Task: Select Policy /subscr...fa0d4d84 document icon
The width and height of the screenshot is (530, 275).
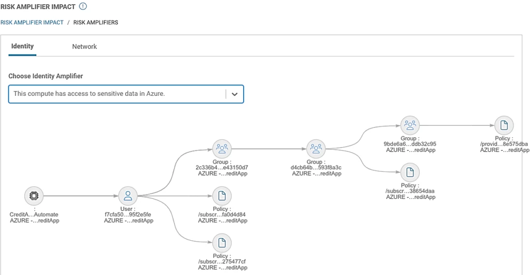Action: (x=222, y=196)
